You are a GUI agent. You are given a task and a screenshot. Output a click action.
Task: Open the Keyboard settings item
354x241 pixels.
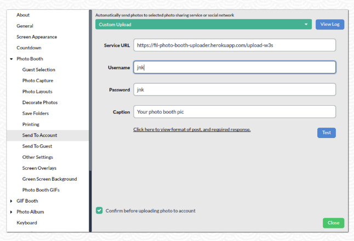pos(27,223)
